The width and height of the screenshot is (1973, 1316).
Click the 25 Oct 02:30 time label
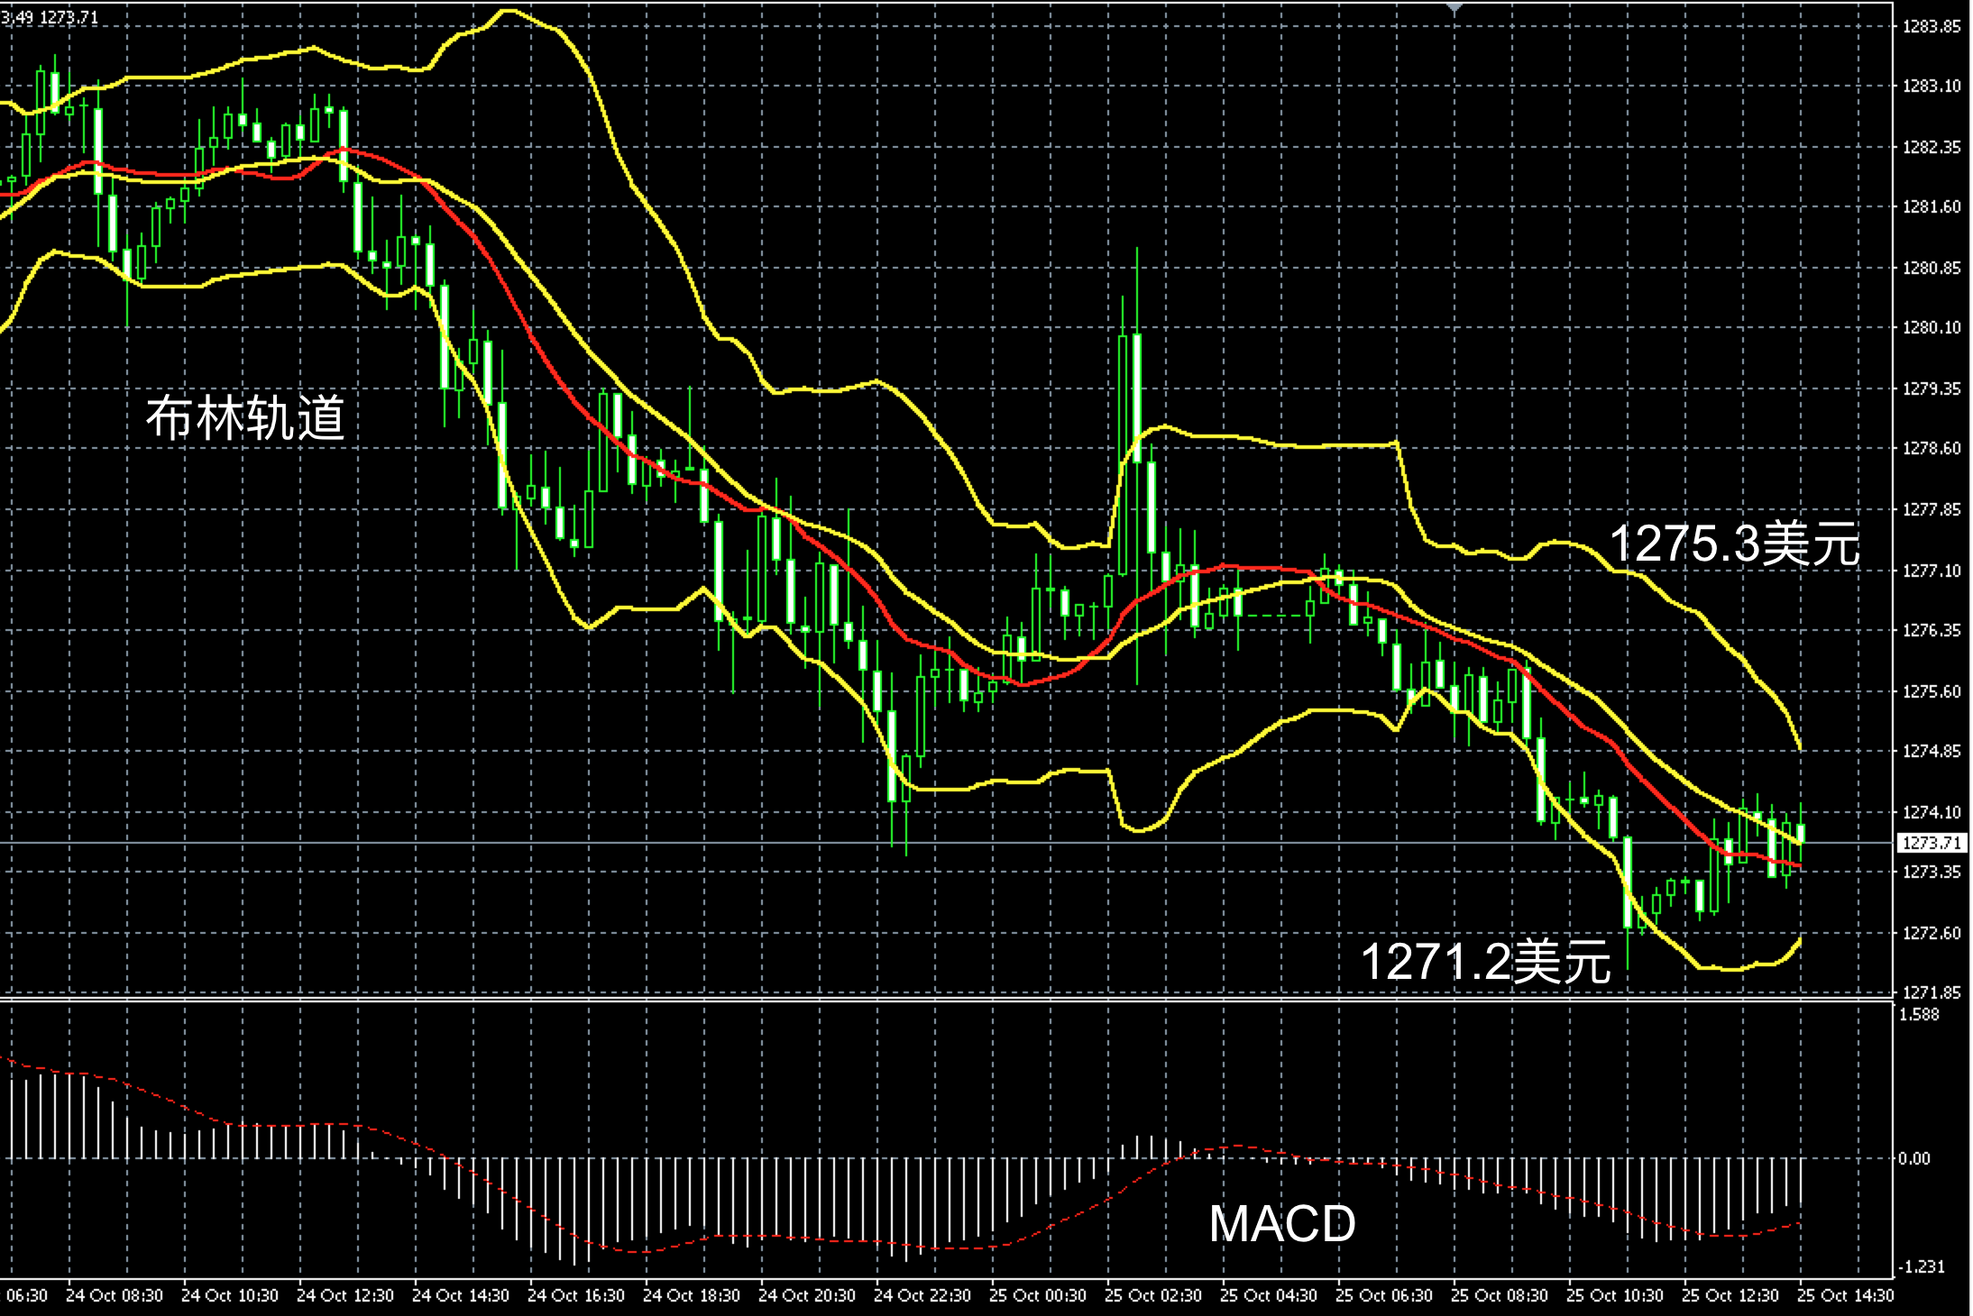(1152, 1295)
